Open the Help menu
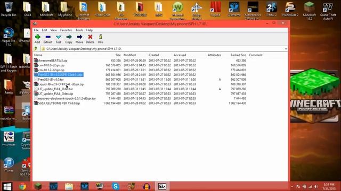The width and height of the screenshot is (341, 191). 90,30
